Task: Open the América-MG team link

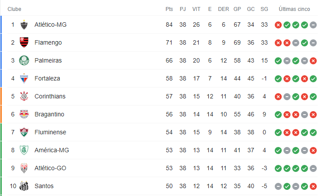Action: (x=52, y=150)
